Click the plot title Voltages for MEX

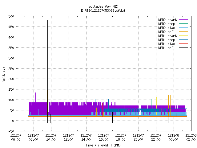(x=103, y=6)
